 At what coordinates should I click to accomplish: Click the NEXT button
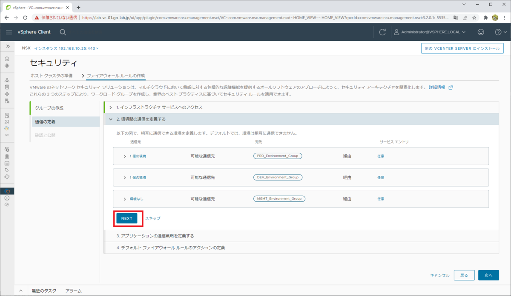(x=127, y=218)
